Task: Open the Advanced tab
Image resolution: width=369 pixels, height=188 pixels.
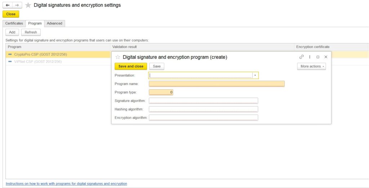Action: coord(54,23)
